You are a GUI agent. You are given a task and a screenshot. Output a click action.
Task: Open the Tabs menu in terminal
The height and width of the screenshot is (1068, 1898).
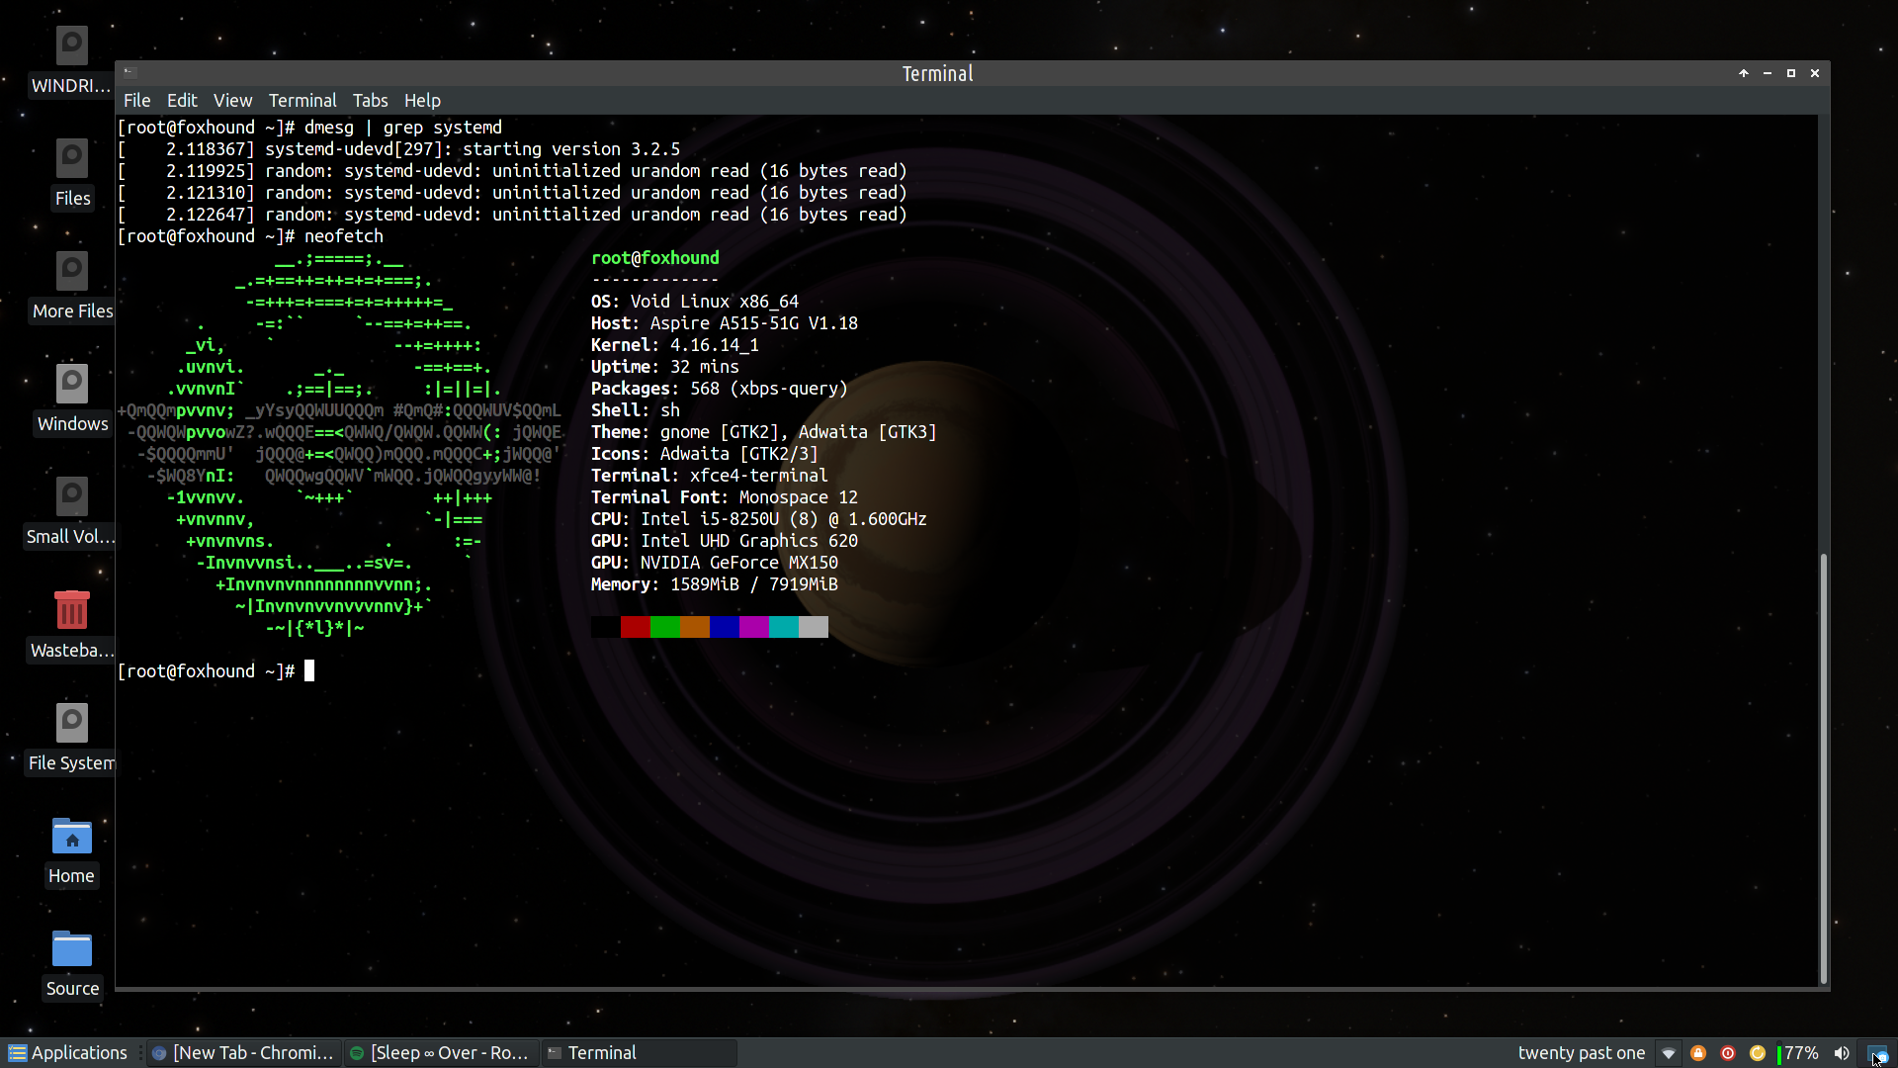click(x=371, y=99)
